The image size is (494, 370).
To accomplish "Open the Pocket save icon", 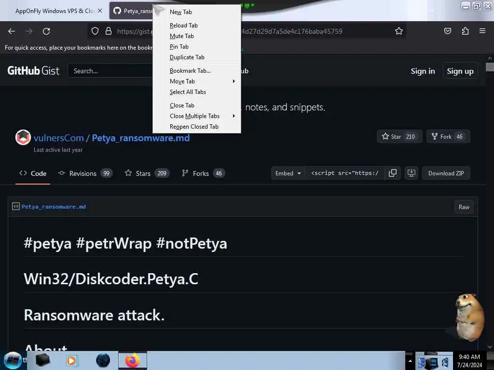I will [447, 31].
